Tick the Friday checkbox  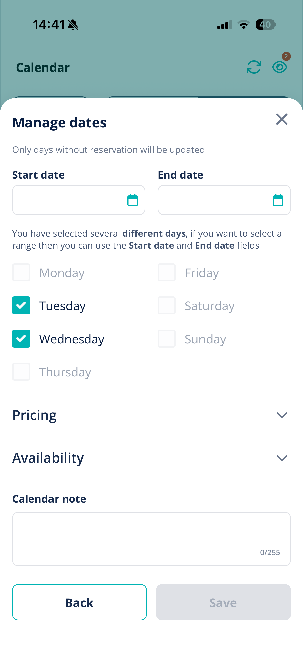point(167,272)
